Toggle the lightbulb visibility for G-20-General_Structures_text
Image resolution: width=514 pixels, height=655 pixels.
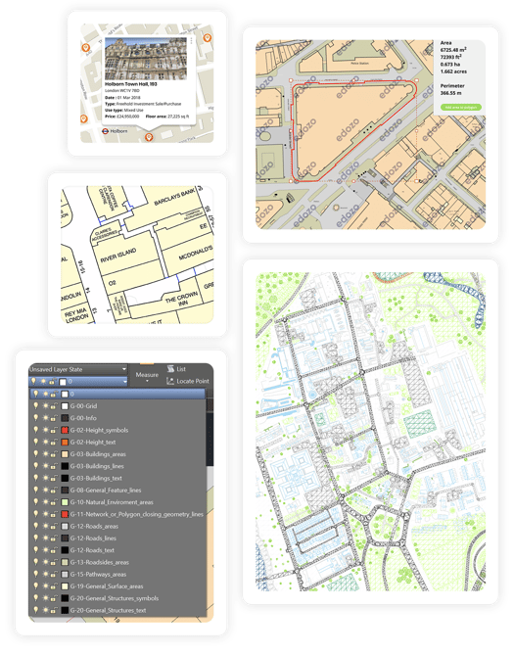point(36,610)
